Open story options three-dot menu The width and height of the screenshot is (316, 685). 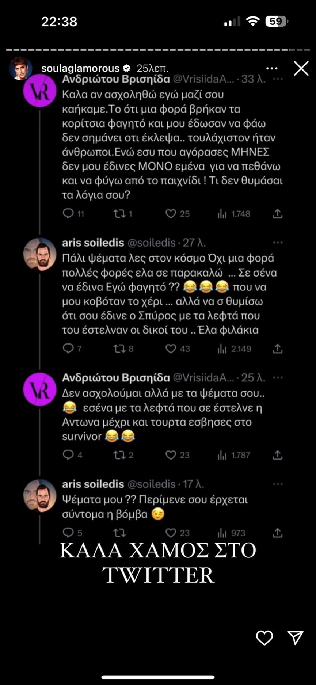pos(272,68)
